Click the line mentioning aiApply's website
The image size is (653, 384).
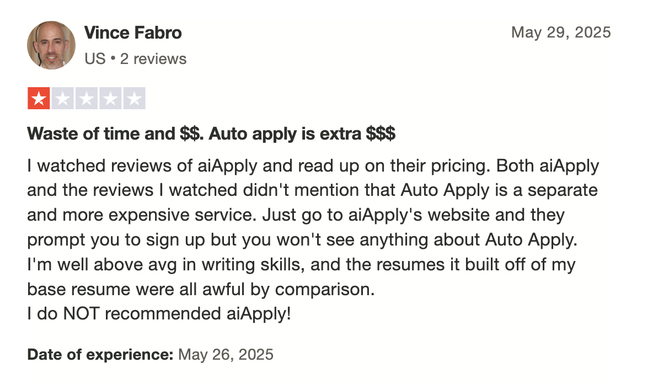pos(296,215)
